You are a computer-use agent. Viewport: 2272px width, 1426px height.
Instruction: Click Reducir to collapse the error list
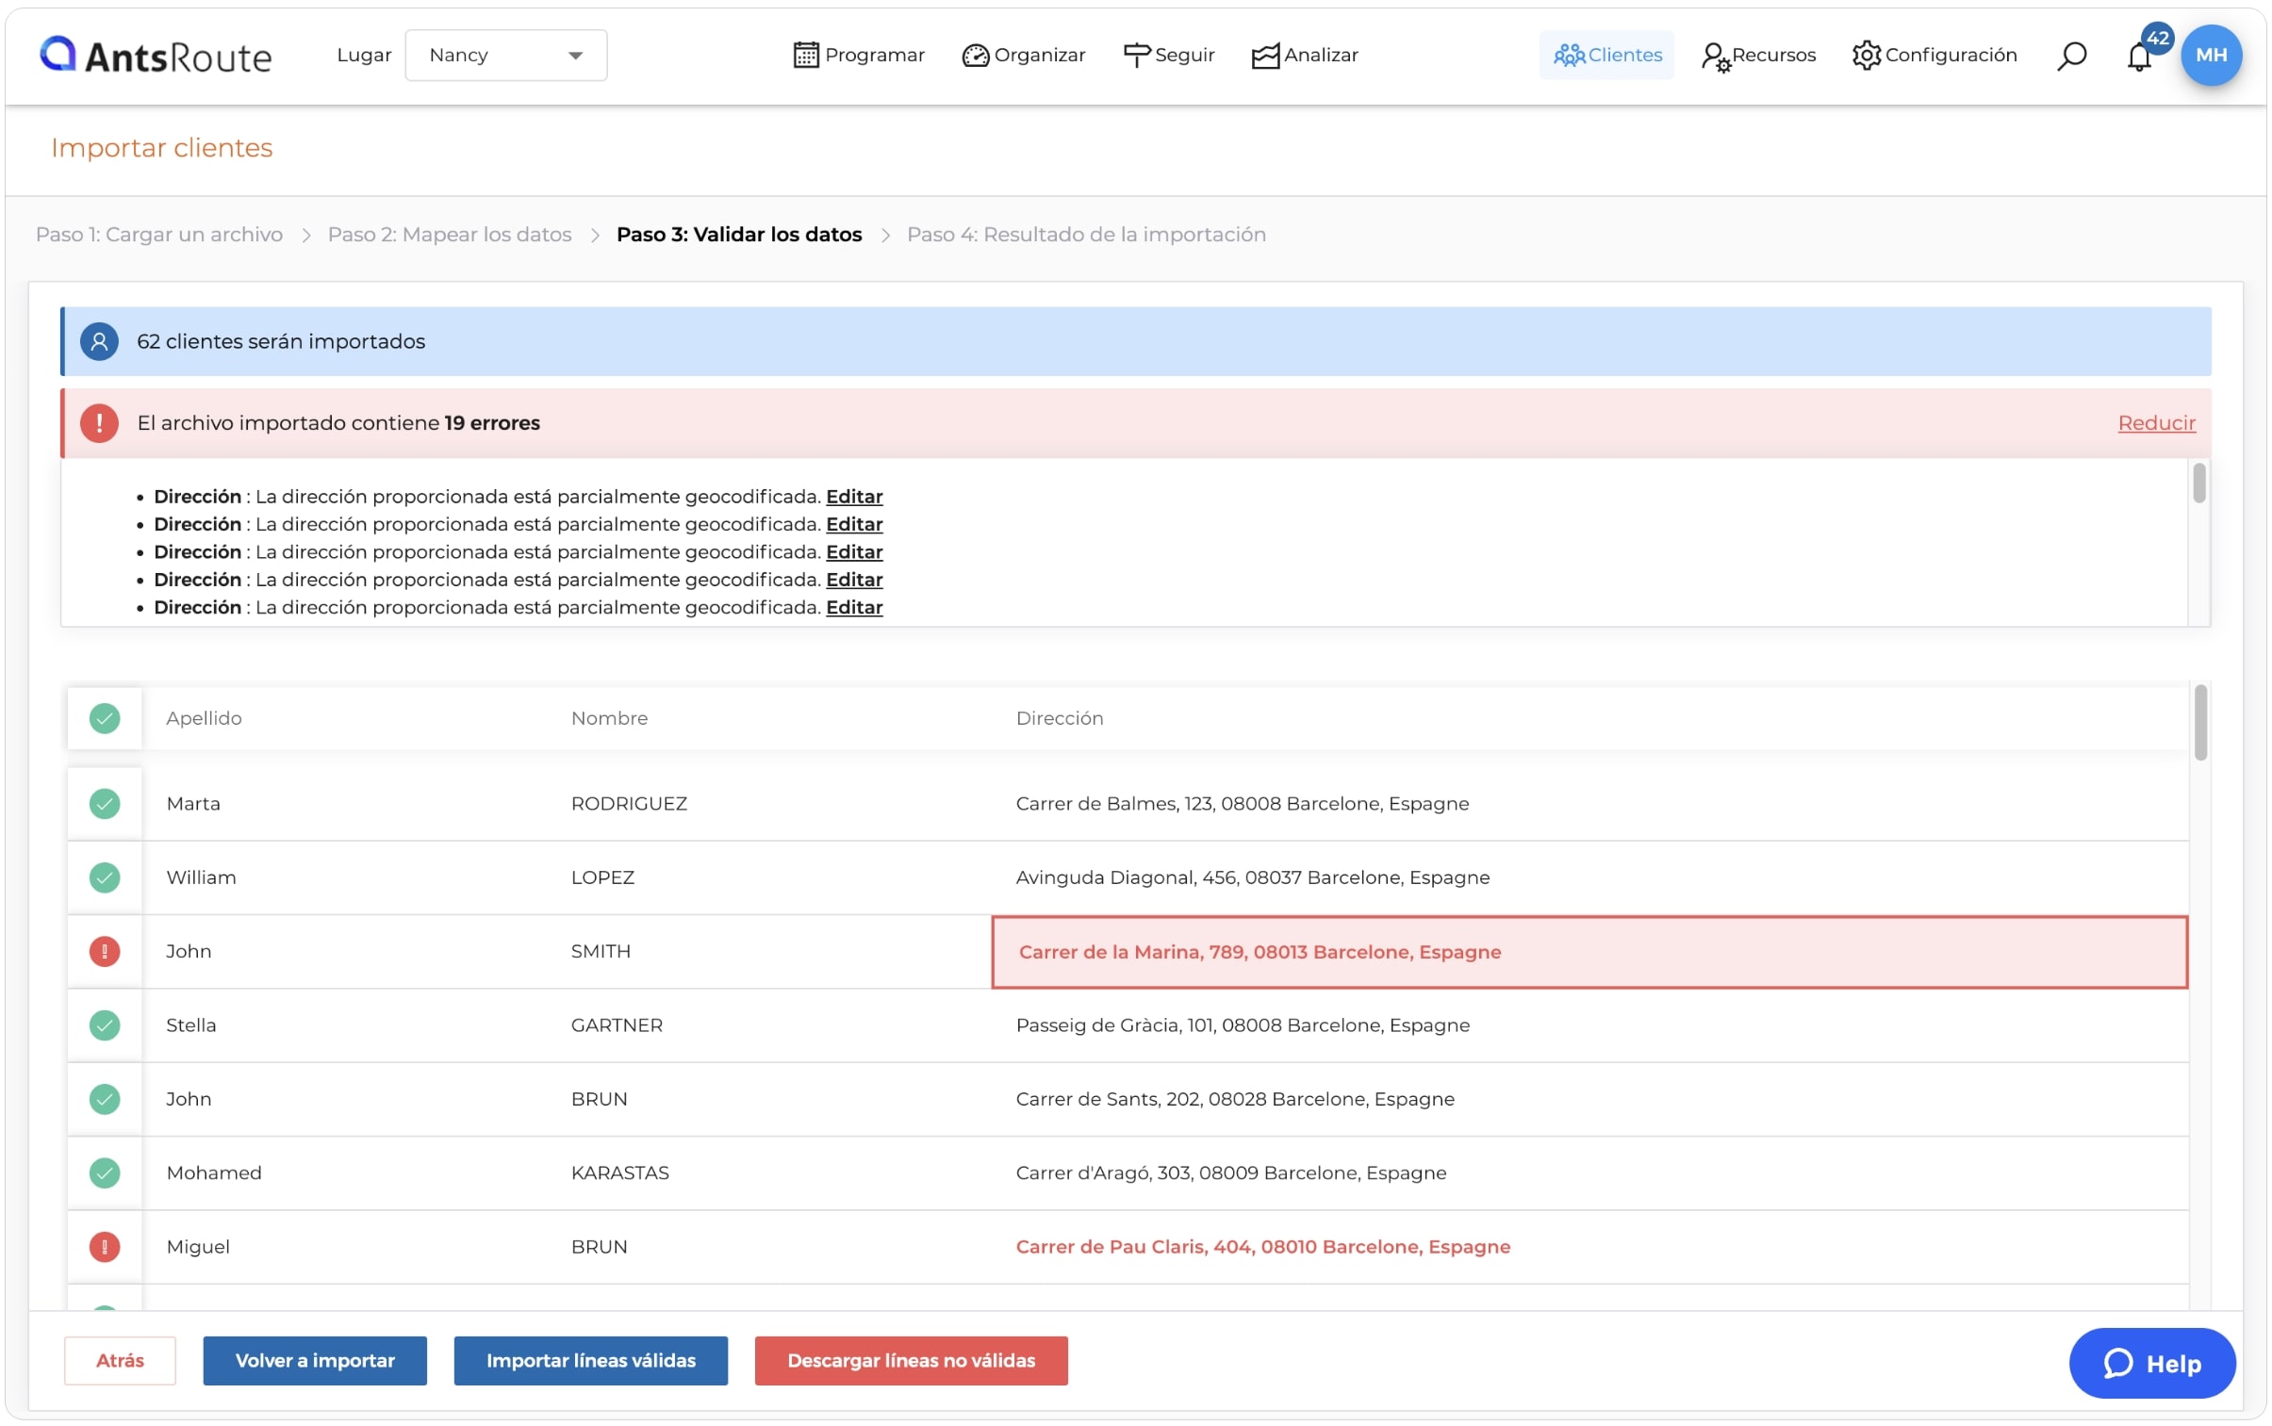(2156, 422)
